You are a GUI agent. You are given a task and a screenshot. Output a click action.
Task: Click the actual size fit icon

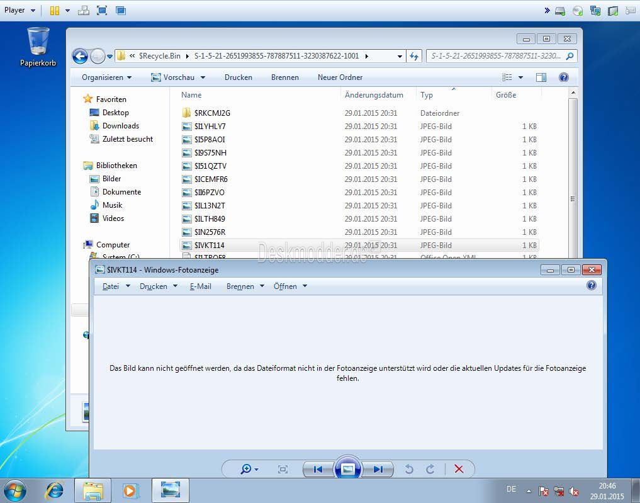(x=283, y=469)
